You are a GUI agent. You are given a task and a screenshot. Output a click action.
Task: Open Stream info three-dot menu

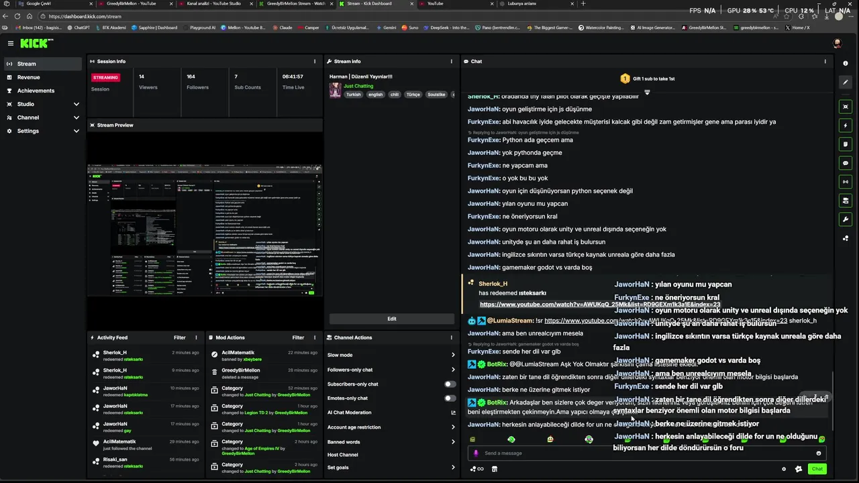(452, 62)
